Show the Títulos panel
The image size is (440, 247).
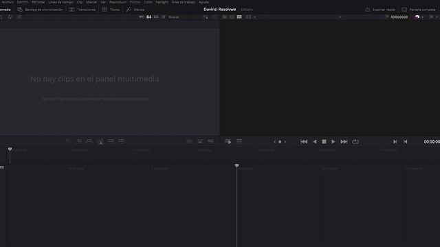(x=111, y=10)
